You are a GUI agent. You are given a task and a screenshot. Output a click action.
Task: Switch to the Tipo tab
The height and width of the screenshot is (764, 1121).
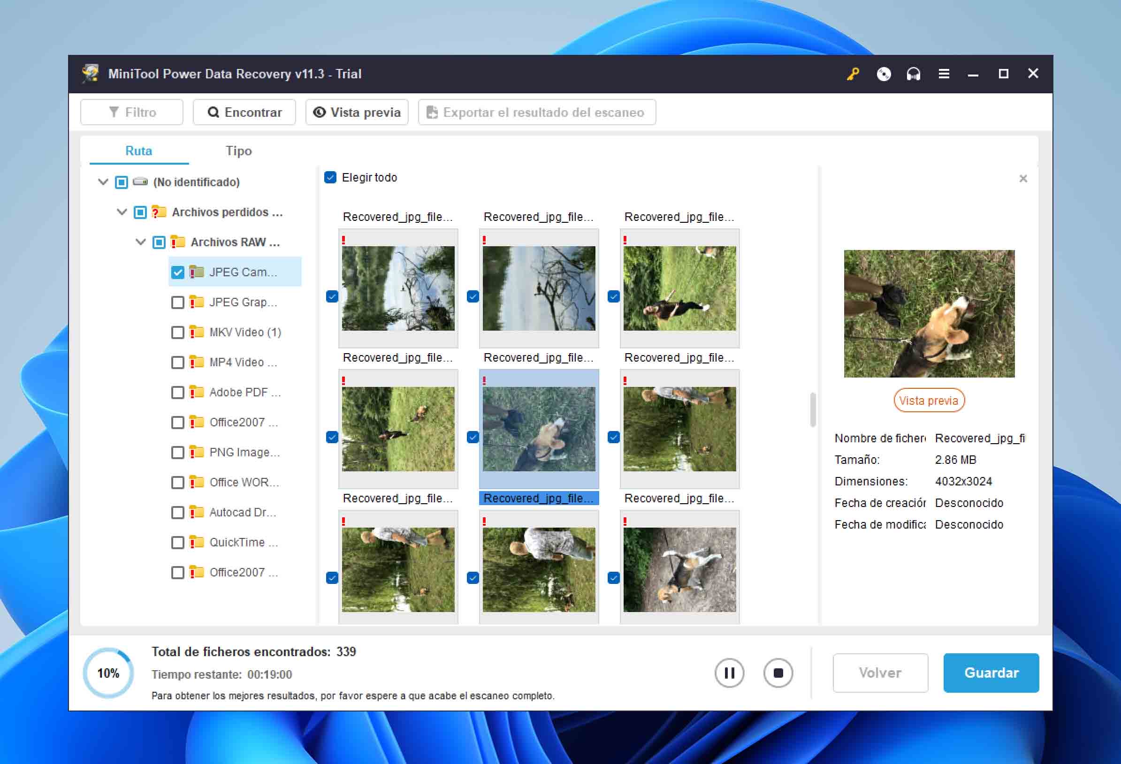tap(239, 151)
